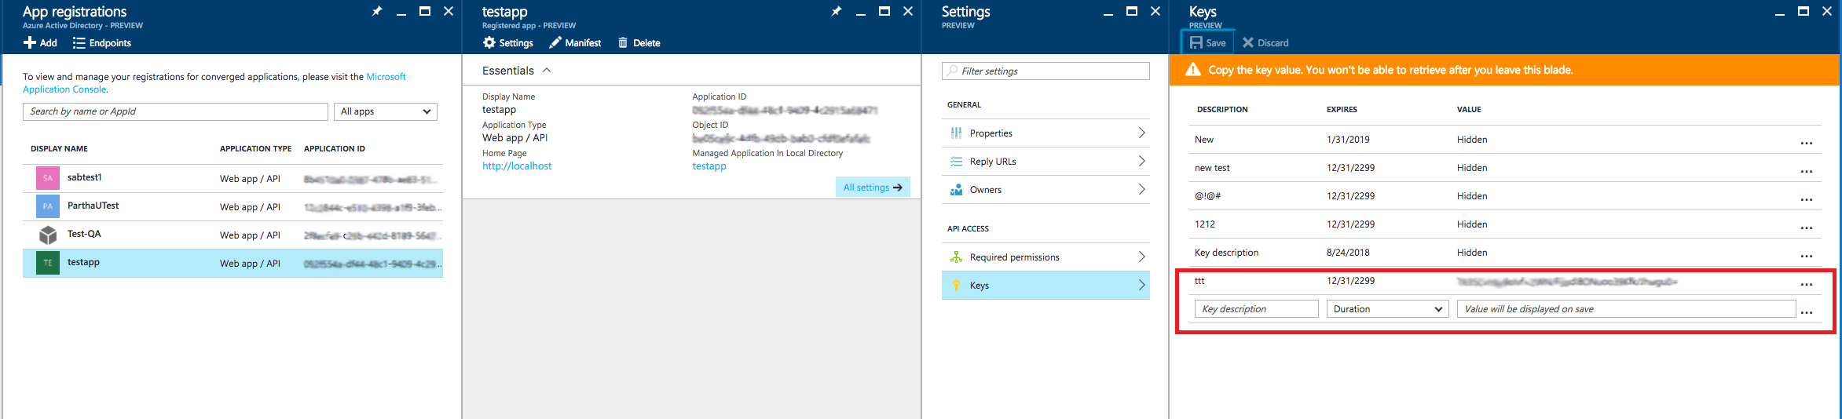This screenshot has width=1842, height=419.
Task: Edit the Manifest pencil icon
Action: click(555, 43)
